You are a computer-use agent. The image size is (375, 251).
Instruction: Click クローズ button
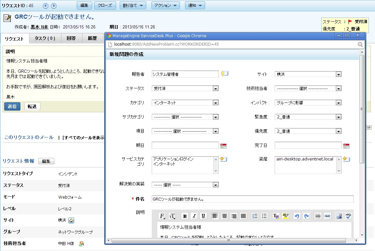coord(105,5)
